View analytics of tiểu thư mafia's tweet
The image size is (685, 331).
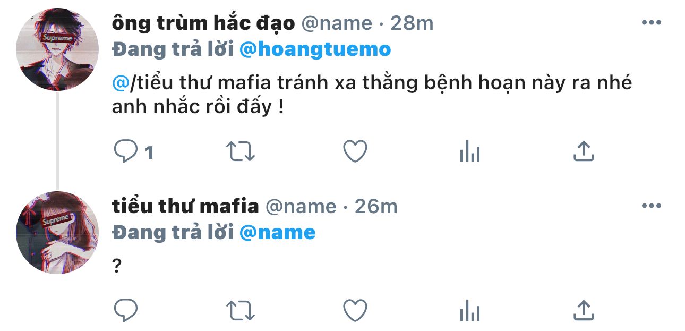[469, 310]
